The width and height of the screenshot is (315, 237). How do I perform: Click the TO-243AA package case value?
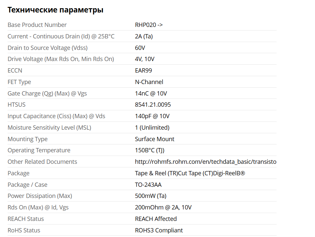tap(148, 185)
